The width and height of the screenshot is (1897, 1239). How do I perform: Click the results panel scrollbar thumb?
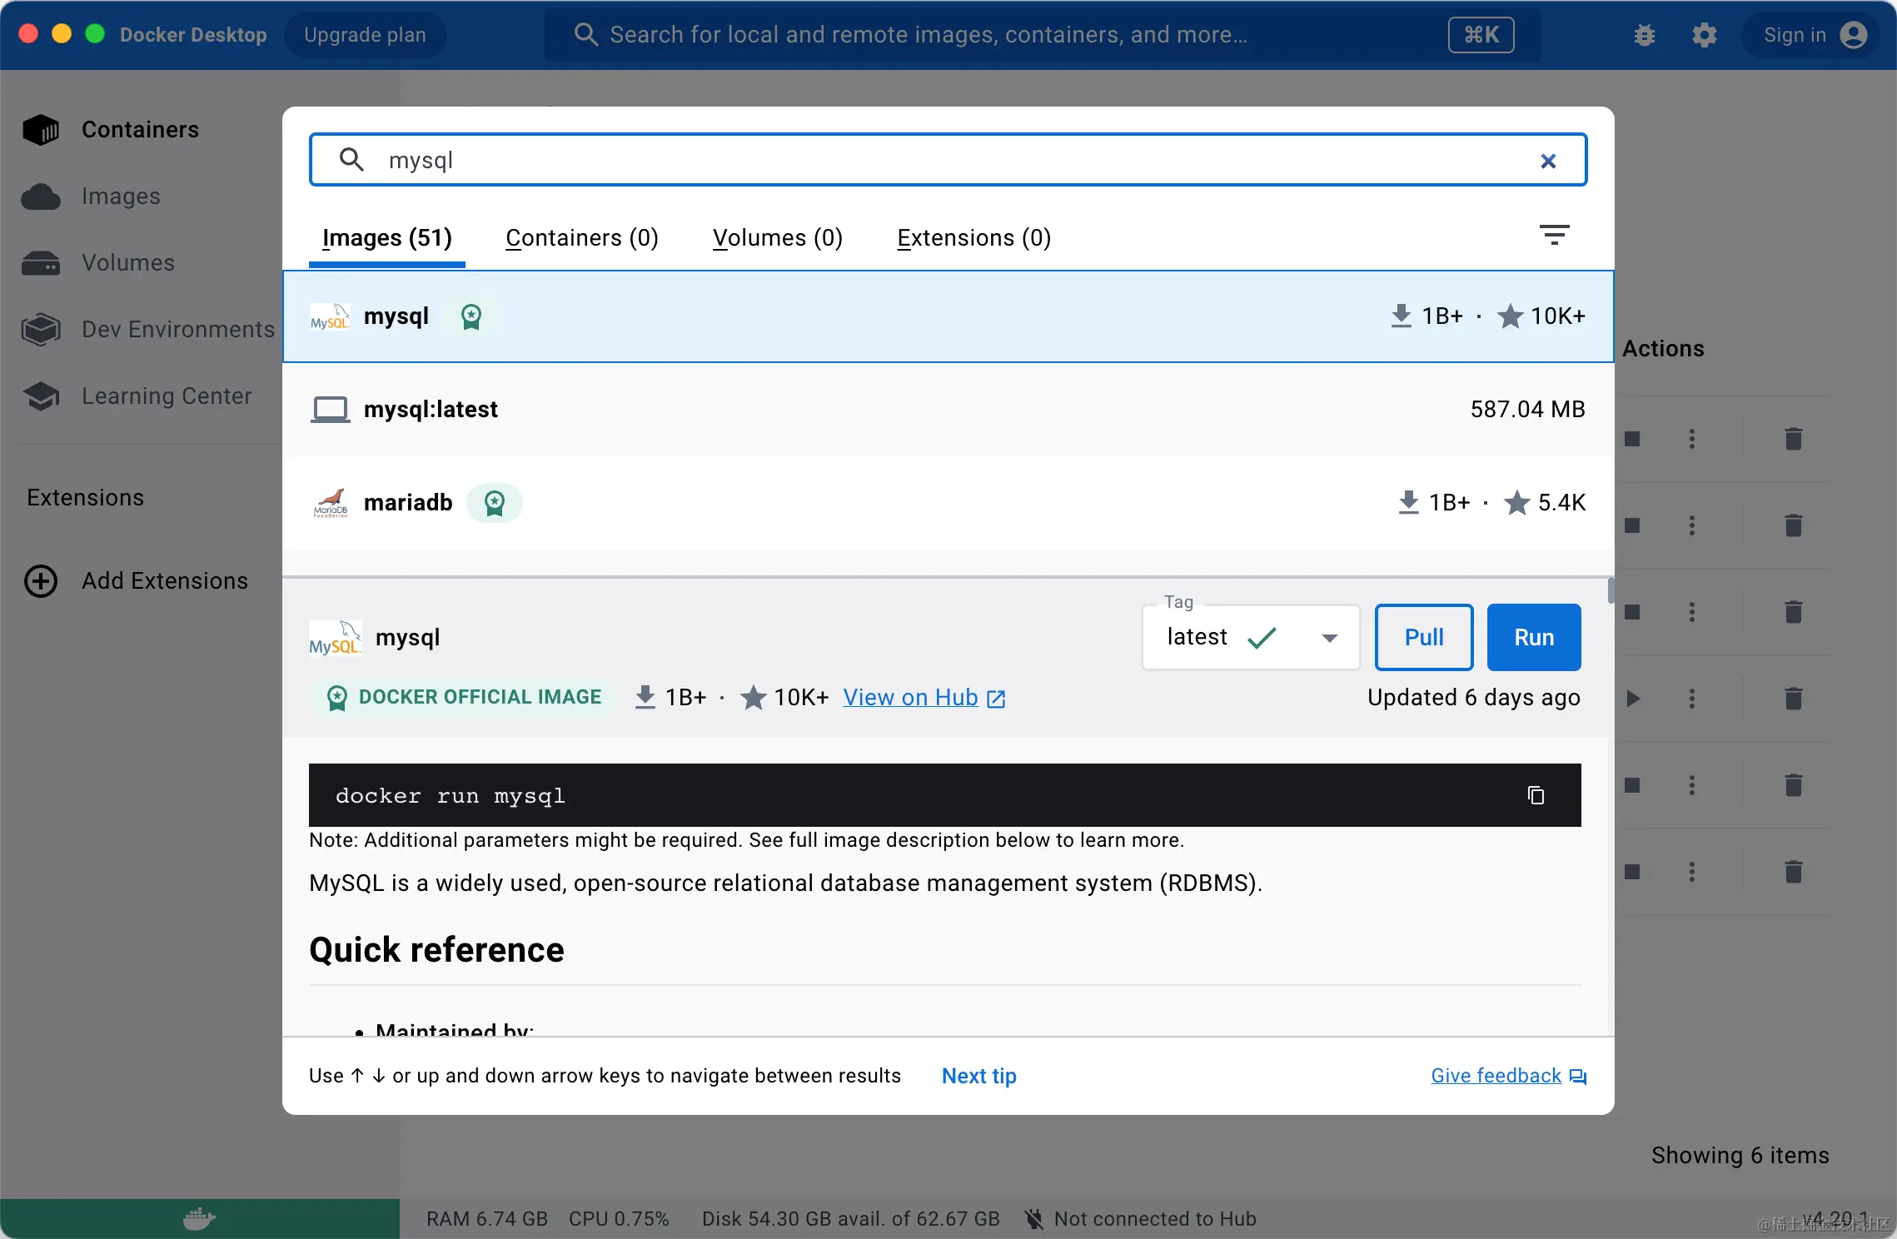(x=1611, y=590)
